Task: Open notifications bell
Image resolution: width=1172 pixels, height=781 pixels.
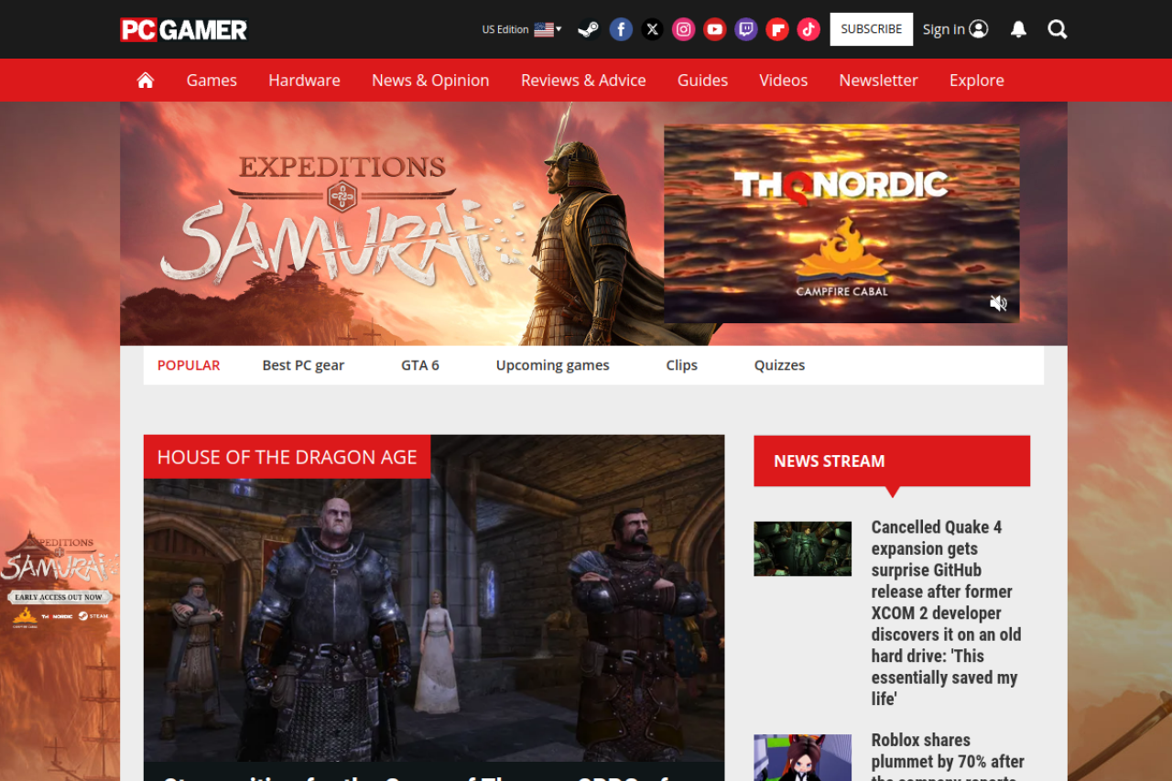Action: (x=1018, y=29)
